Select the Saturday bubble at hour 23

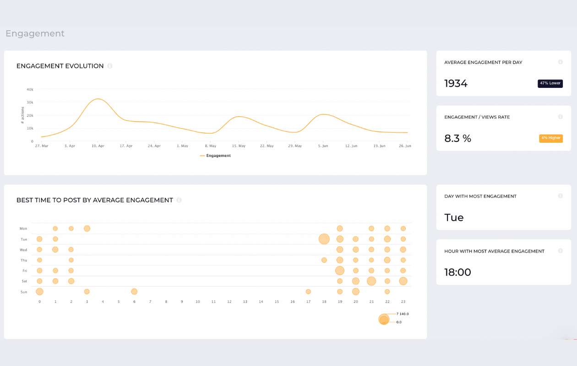pos(403,281)
